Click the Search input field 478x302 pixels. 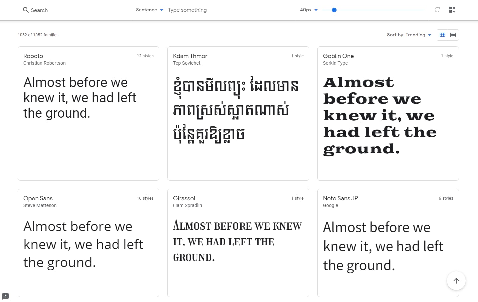click(50, 10)
